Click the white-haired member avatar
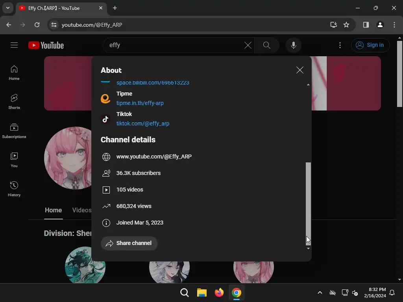Screen dimensions: 403x302 (x=169, y=272)
